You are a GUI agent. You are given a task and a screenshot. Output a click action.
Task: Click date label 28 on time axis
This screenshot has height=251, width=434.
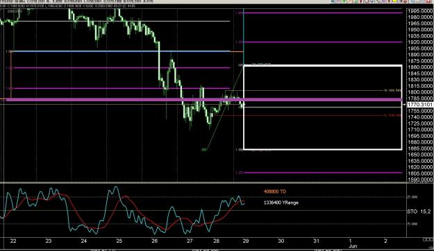pos(216,241)
